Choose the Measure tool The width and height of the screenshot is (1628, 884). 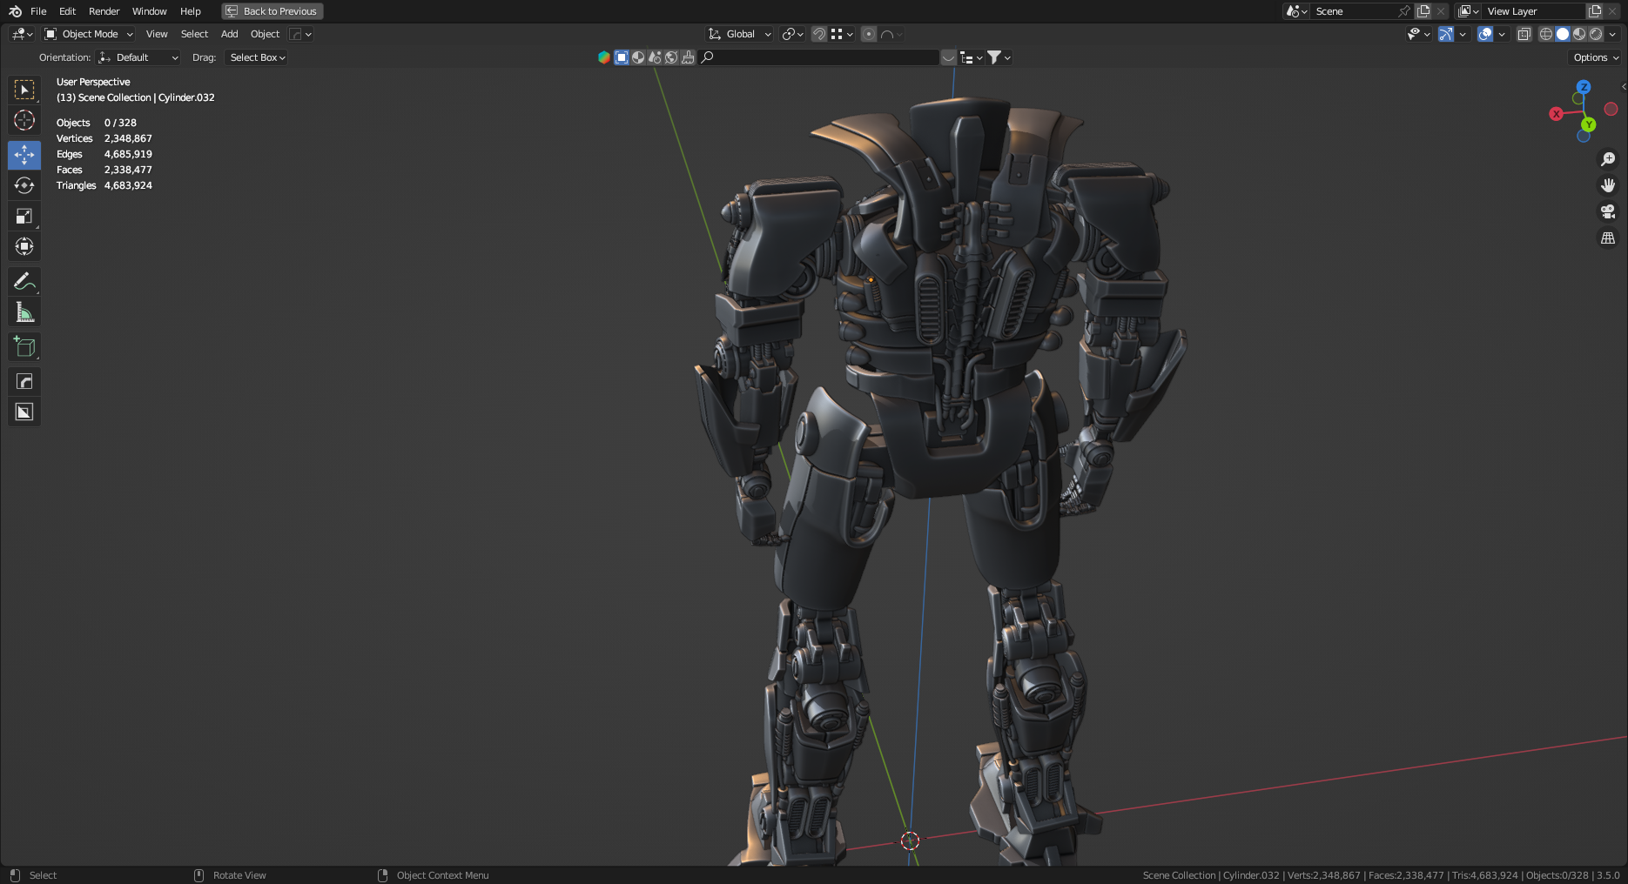[x=24, y=311]
